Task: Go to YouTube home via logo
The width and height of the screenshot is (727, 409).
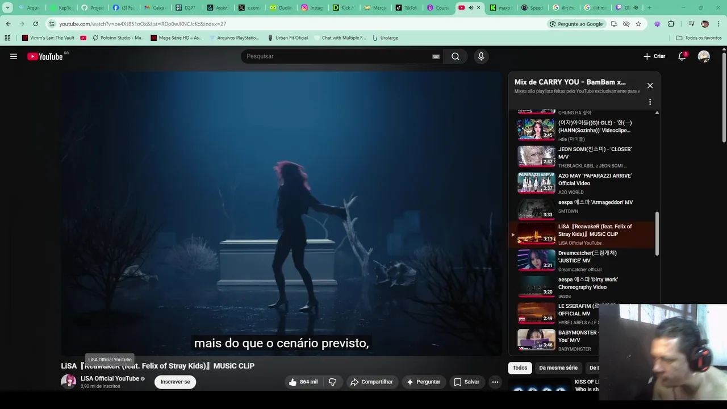Action: [x=45, y=56]
